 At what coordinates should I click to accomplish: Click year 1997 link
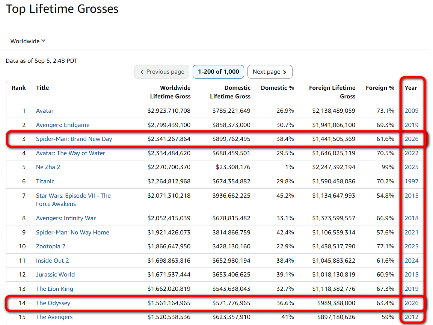click(x=412, y=181)
